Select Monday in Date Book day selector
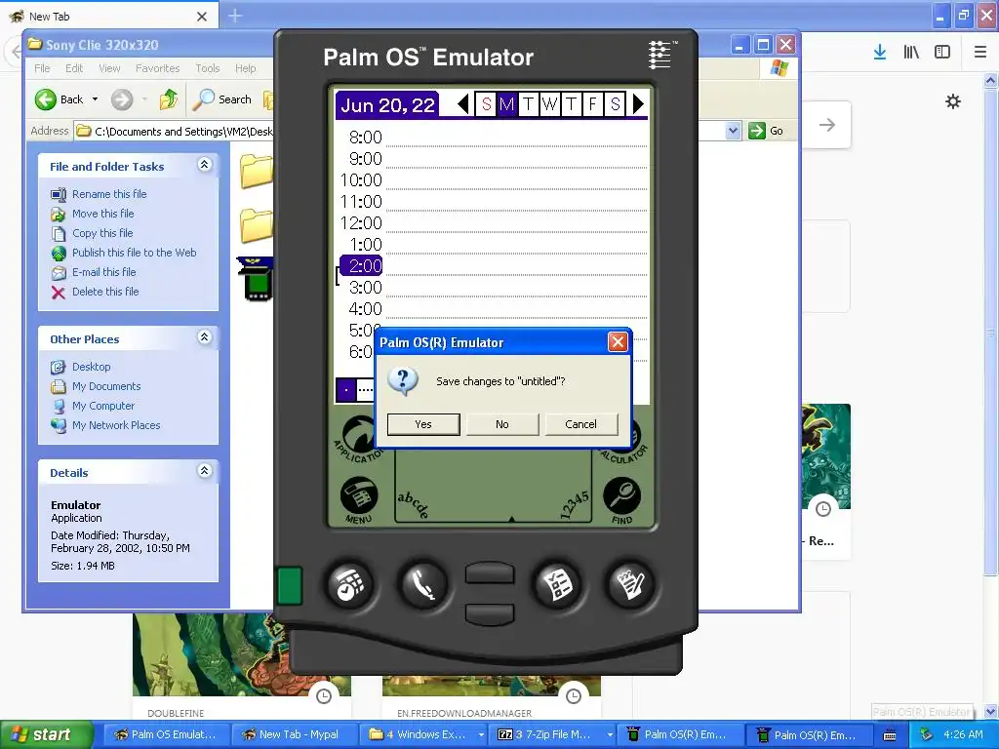 [x=507, y=103]
